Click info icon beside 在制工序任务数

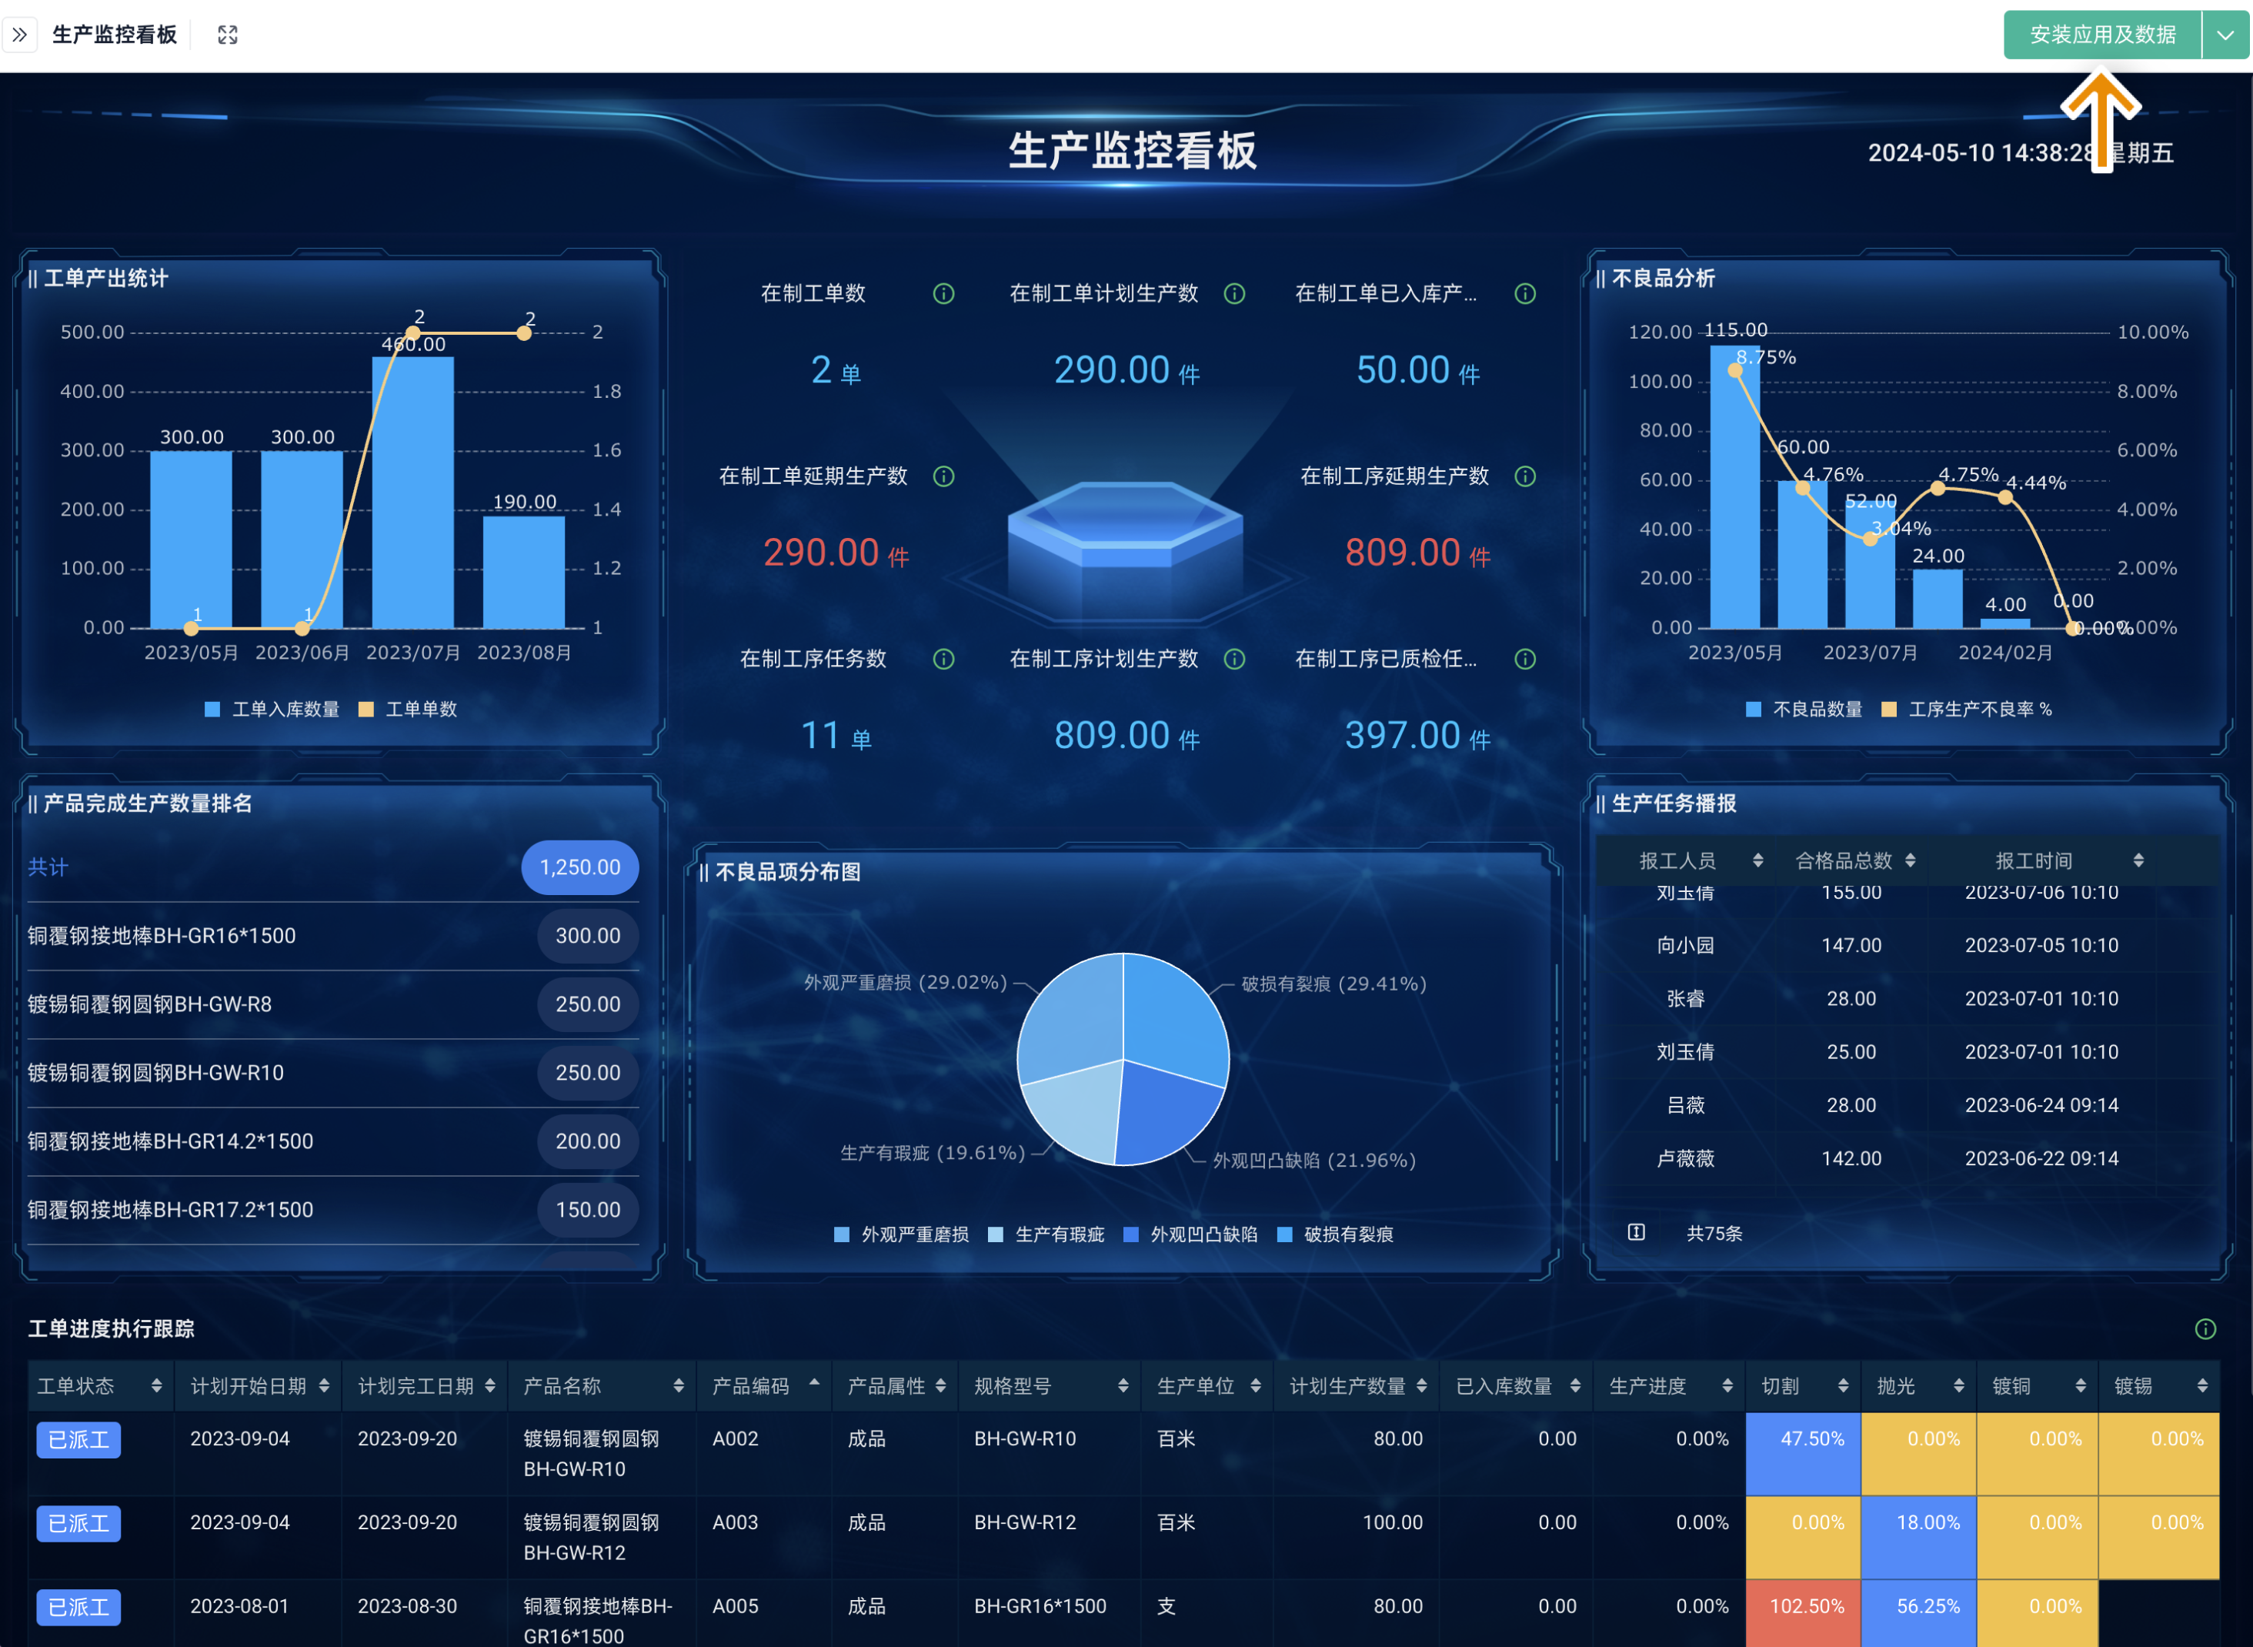943,659
